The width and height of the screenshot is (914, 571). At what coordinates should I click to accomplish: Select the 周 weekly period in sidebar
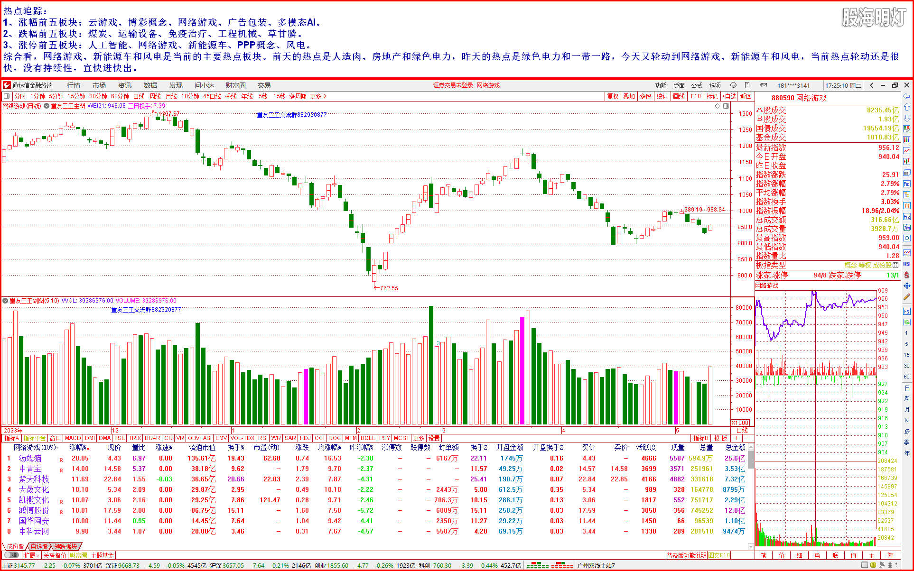point(906,399)
